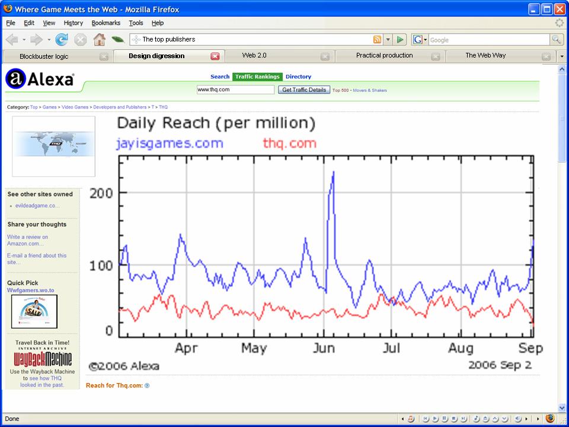
Task: Click the speaker volume icon in status bar
Action: coord(517,419)
